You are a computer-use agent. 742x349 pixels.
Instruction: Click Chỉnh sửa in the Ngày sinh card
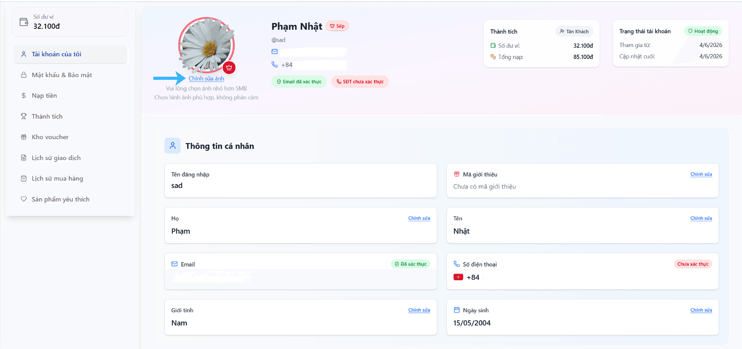pyautogui.click(x=701, y=310)
